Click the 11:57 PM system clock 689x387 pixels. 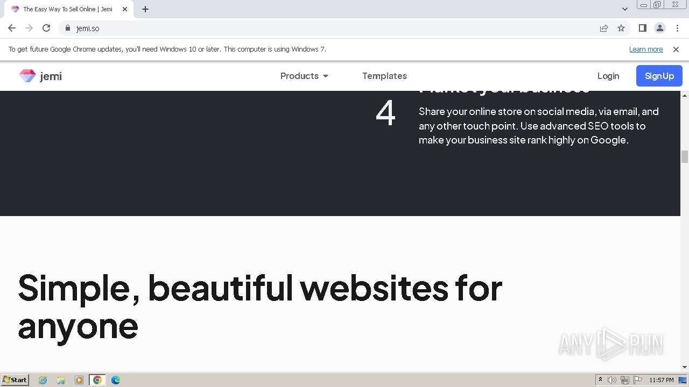[x=662, y=380]
